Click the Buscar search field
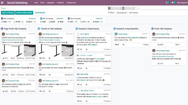This screenshot has height=105, width=188. tap(161, 8)
